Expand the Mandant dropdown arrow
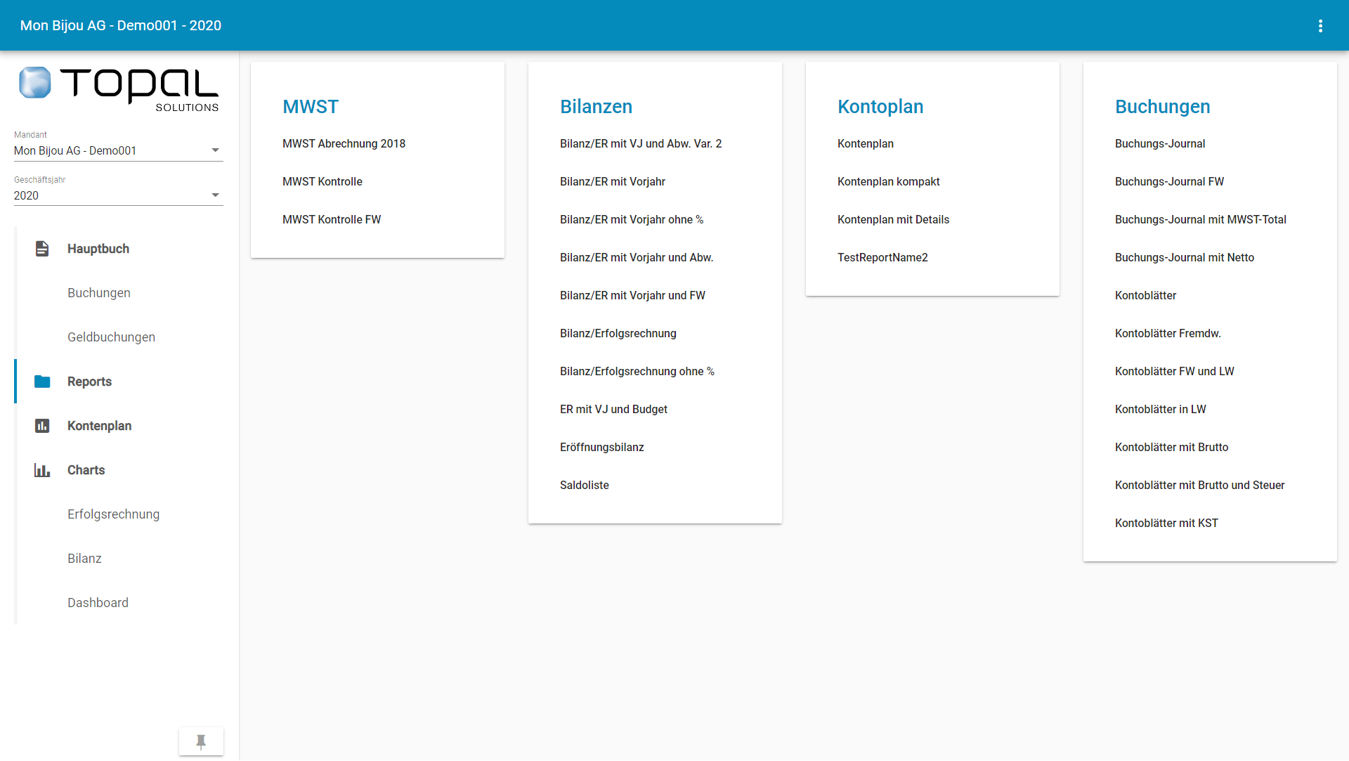Image resolution: width=1349 pixels, height=761 pixels. [215, 150]
